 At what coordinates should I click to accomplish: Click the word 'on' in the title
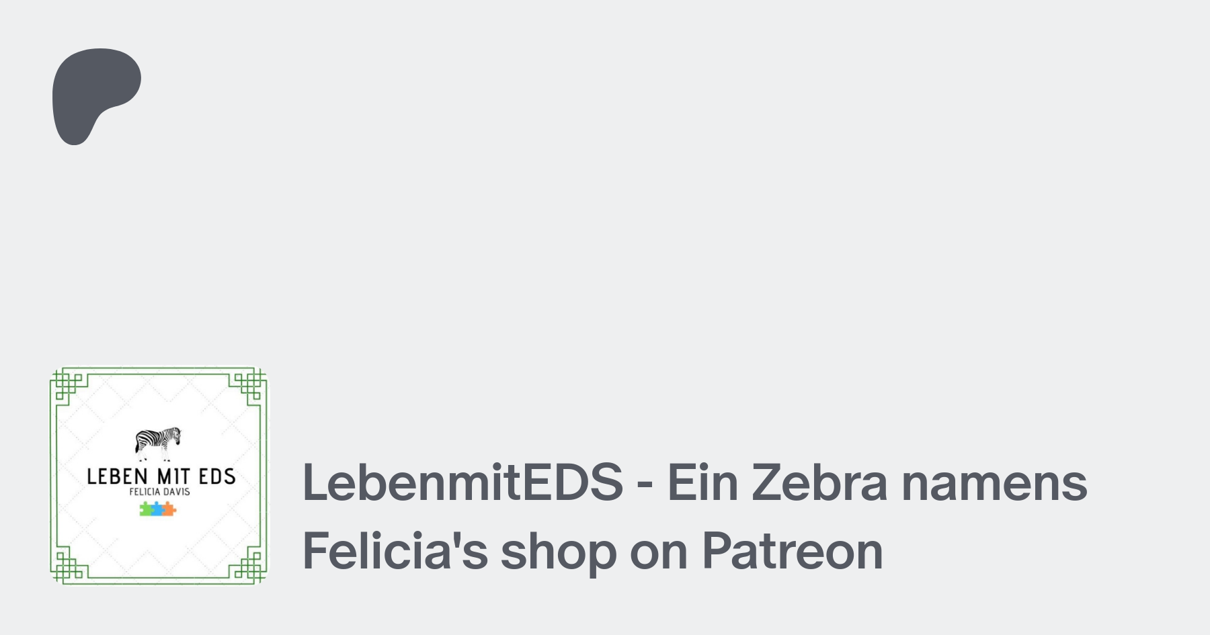pyautogui.click(x=658, y=551)
